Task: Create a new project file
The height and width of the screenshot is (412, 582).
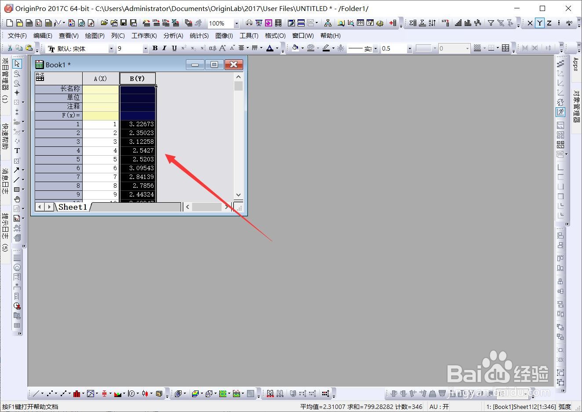Action: [10, 23]
